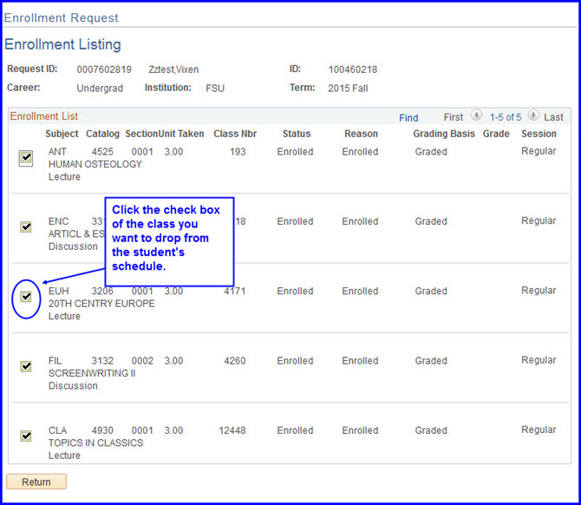Select the Status column header
The width and height of the screenshot is (581, 505).
pyautogui.click(x=297, y=134)
